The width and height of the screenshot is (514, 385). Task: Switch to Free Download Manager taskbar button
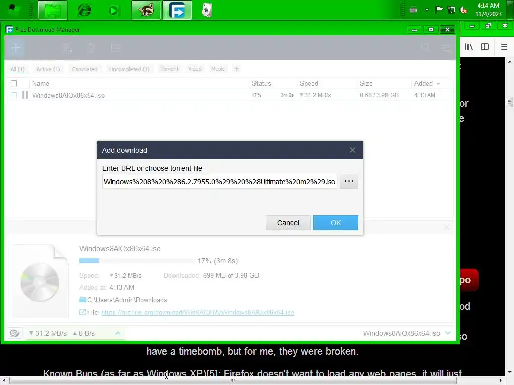pos(177,10)
